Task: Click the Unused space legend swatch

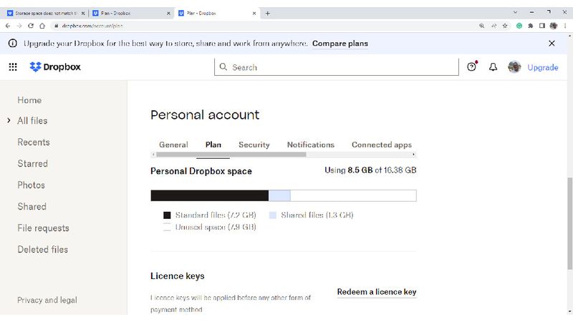Action: [167, 227]
